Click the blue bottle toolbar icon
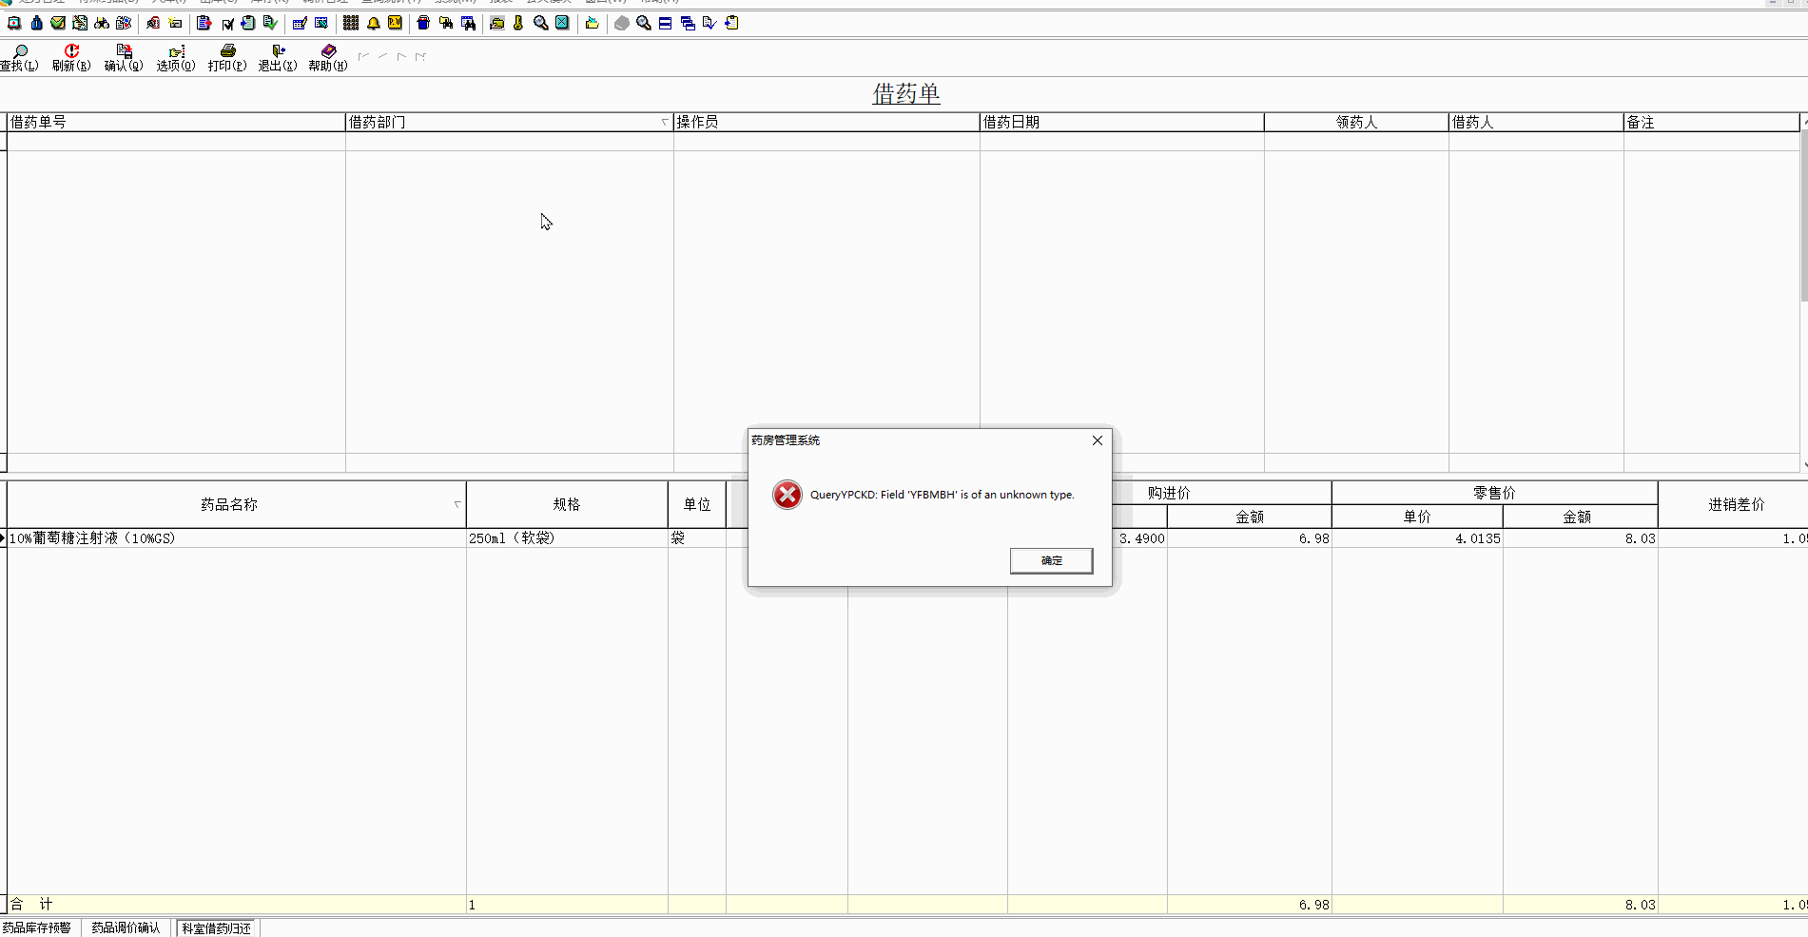Viewport: 1808px width, 937px height. [36, 23]
